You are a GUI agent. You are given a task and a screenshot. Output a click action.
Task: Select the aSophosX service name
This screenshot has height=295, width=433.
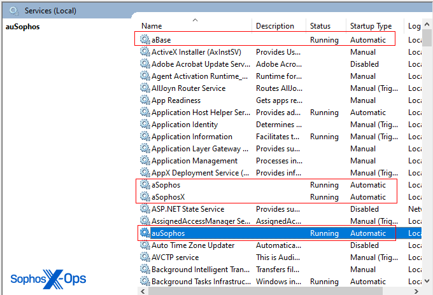coord(168,197)
